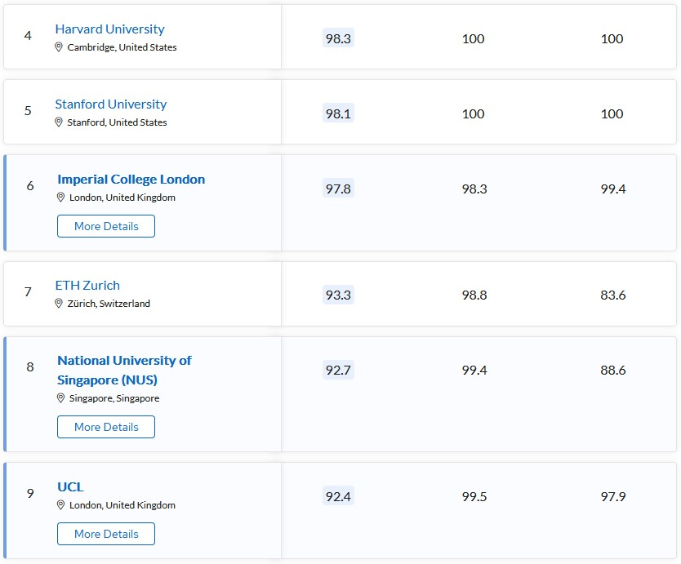Click rank number 8 beside National University of Singapore

pyautogui.click(x=30, y=366)
